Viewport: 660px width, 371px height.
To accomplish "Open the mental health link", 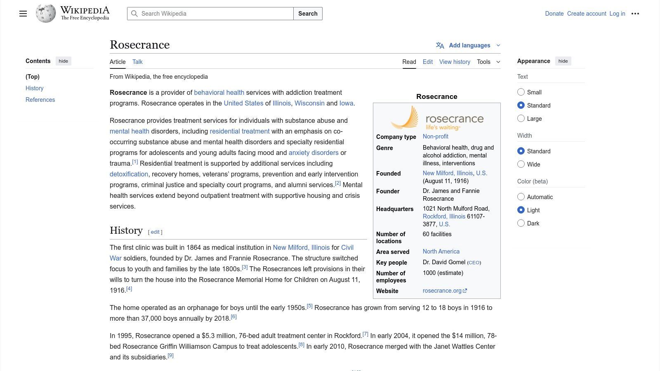I will click(130, 131).
